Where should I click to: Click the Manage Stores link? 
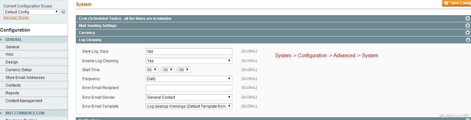pyautogui.click(x=16, y=18)
